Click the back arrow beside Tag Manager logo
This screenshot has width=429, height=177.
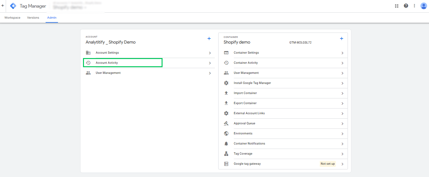tap(3, 6)
